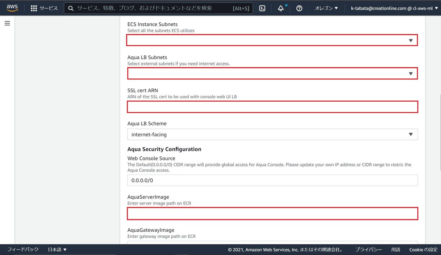Click the AquaServerImage input field
Viewport: 441px width, 255px height.
point(272,213)
